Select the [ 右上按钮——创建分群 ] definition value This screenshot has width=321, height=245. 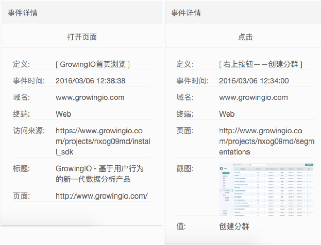[x=260, y=64]
